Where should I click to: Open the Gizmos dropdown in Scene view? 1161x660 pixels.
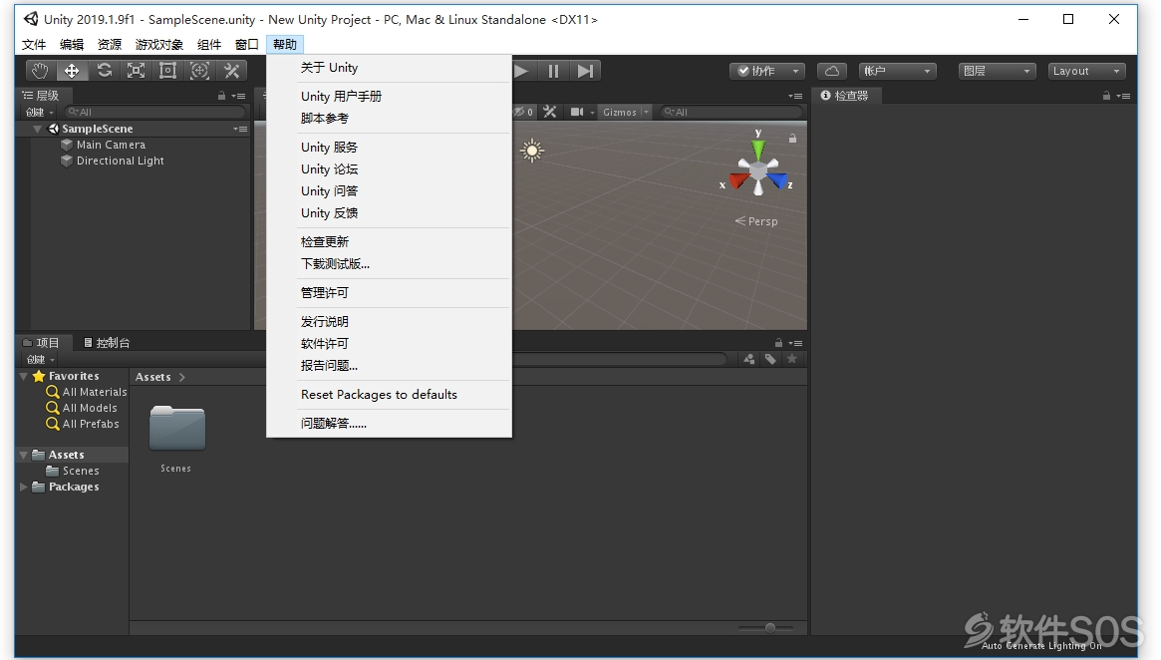[x=624, y=112]
